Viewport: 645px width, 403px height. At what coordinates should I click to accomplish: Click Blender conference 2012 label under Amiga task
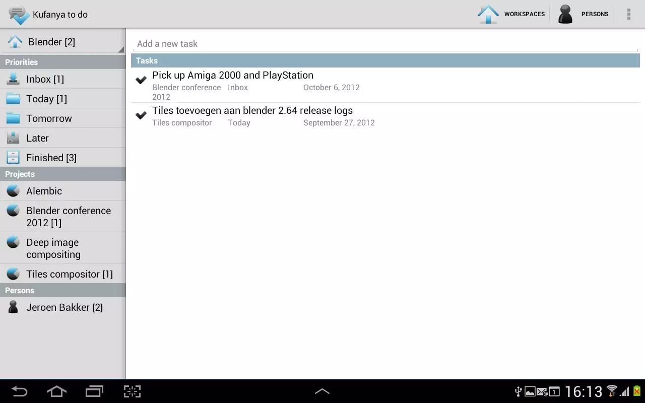click(x=186, y=92)
